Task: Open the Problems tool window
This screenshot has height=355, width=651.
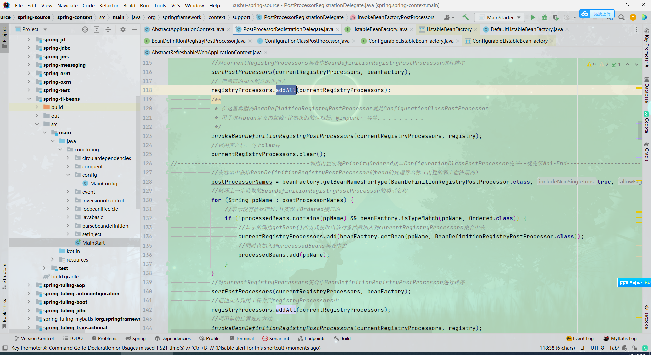Action: pyautogui.click(x=104, y=338)
